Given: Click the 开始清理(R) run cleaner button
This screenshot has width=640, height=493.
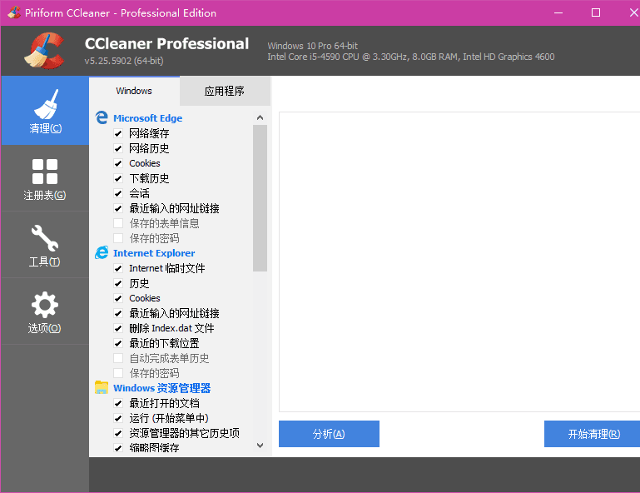Looking at the screenshot, I should coord(593,434).
